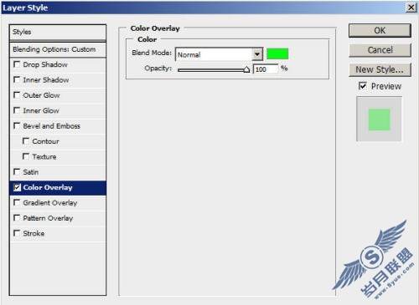Click the Opacity slider handle

[x=246, y=69]
